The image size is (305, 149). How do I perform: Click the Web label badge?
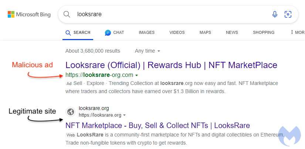click(71, 135)
